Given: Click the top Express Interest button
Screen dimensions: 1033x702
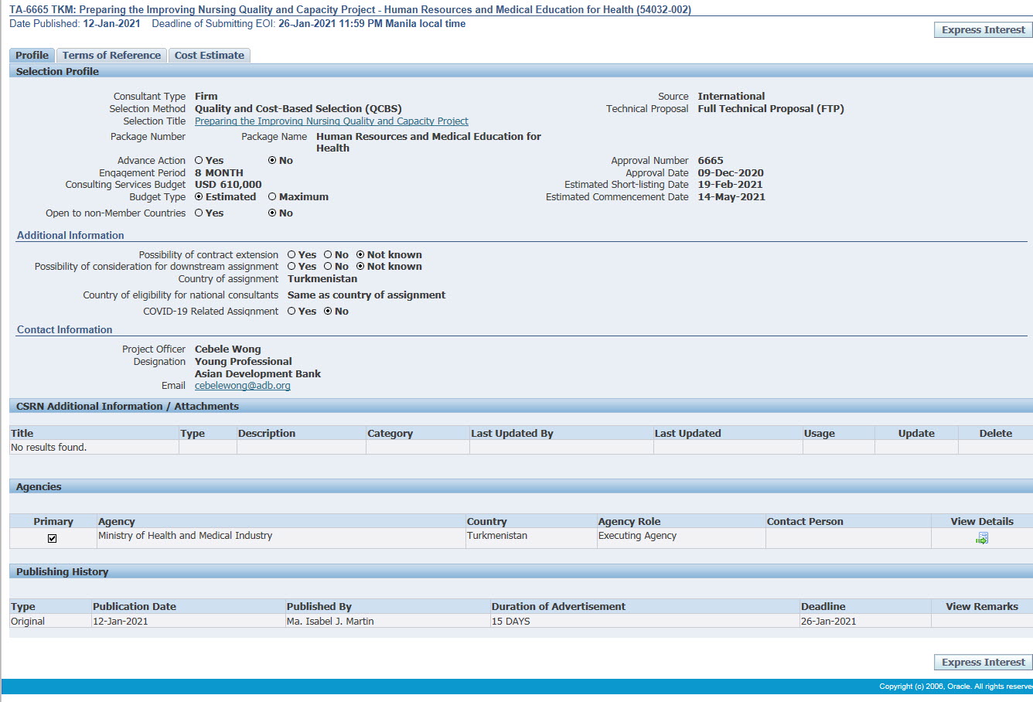Looking at the screenshot, I should pyautogui.click(x=983, y=30).
